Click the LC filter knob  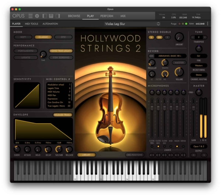(152, 74)
